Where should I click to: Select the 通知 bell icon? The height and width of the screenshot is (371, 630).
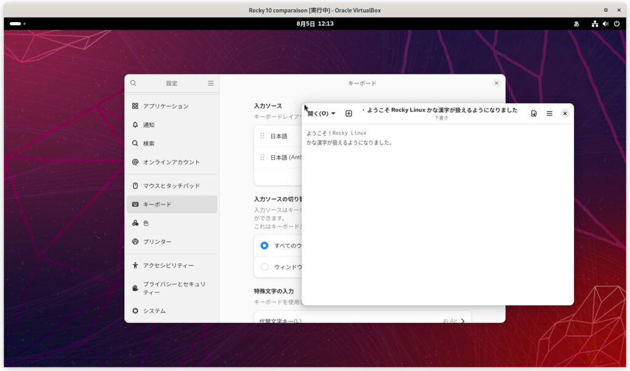pyautogui.click(x=135, y=125)
